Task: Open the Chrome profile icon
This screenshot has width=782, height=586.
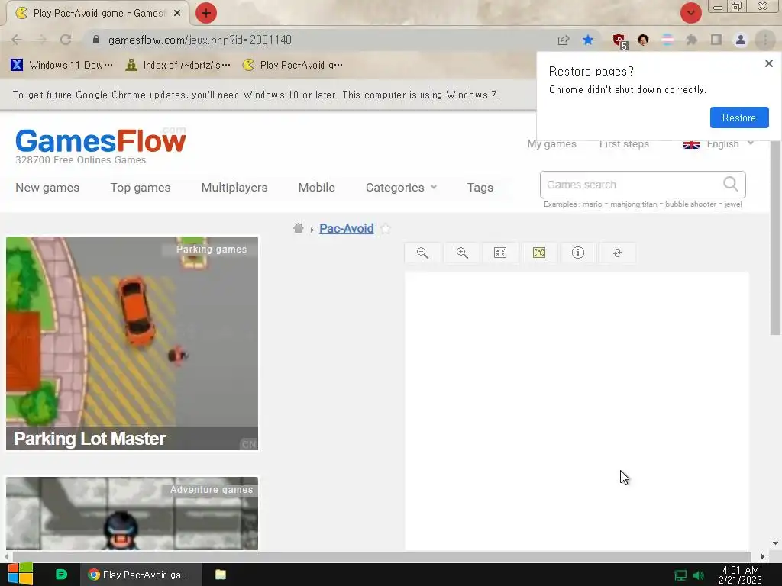Action: coord(741,40)
